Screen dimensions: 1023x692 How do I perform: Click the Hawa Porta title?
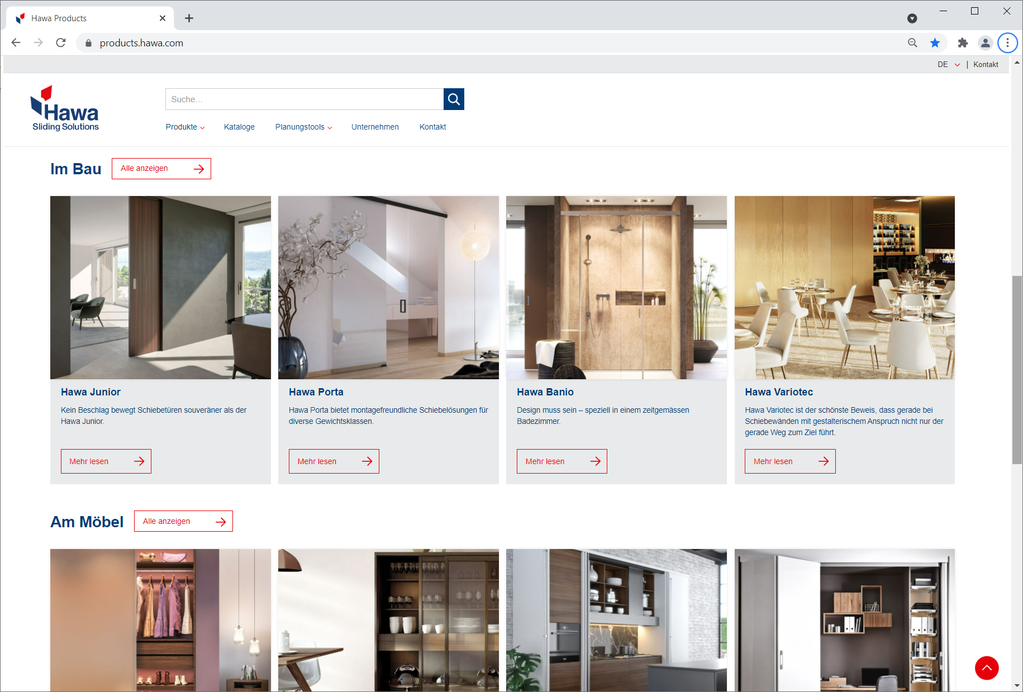(x=316, y=392)
